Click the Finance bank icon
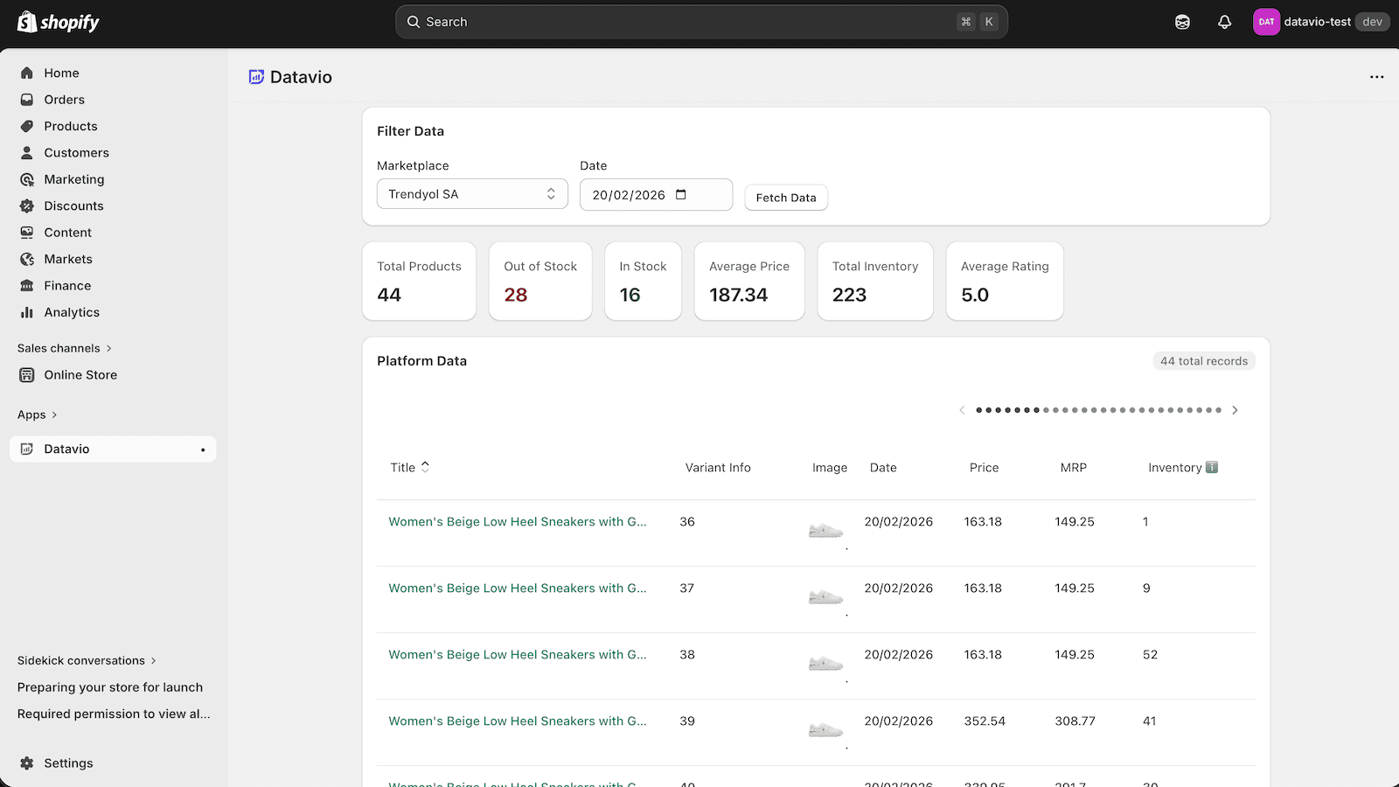 pyautogui.click(x=27, y=286)
